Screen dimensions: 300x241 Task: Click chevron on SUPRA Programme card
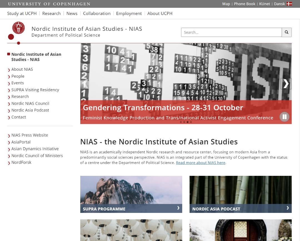coord(178,208)
